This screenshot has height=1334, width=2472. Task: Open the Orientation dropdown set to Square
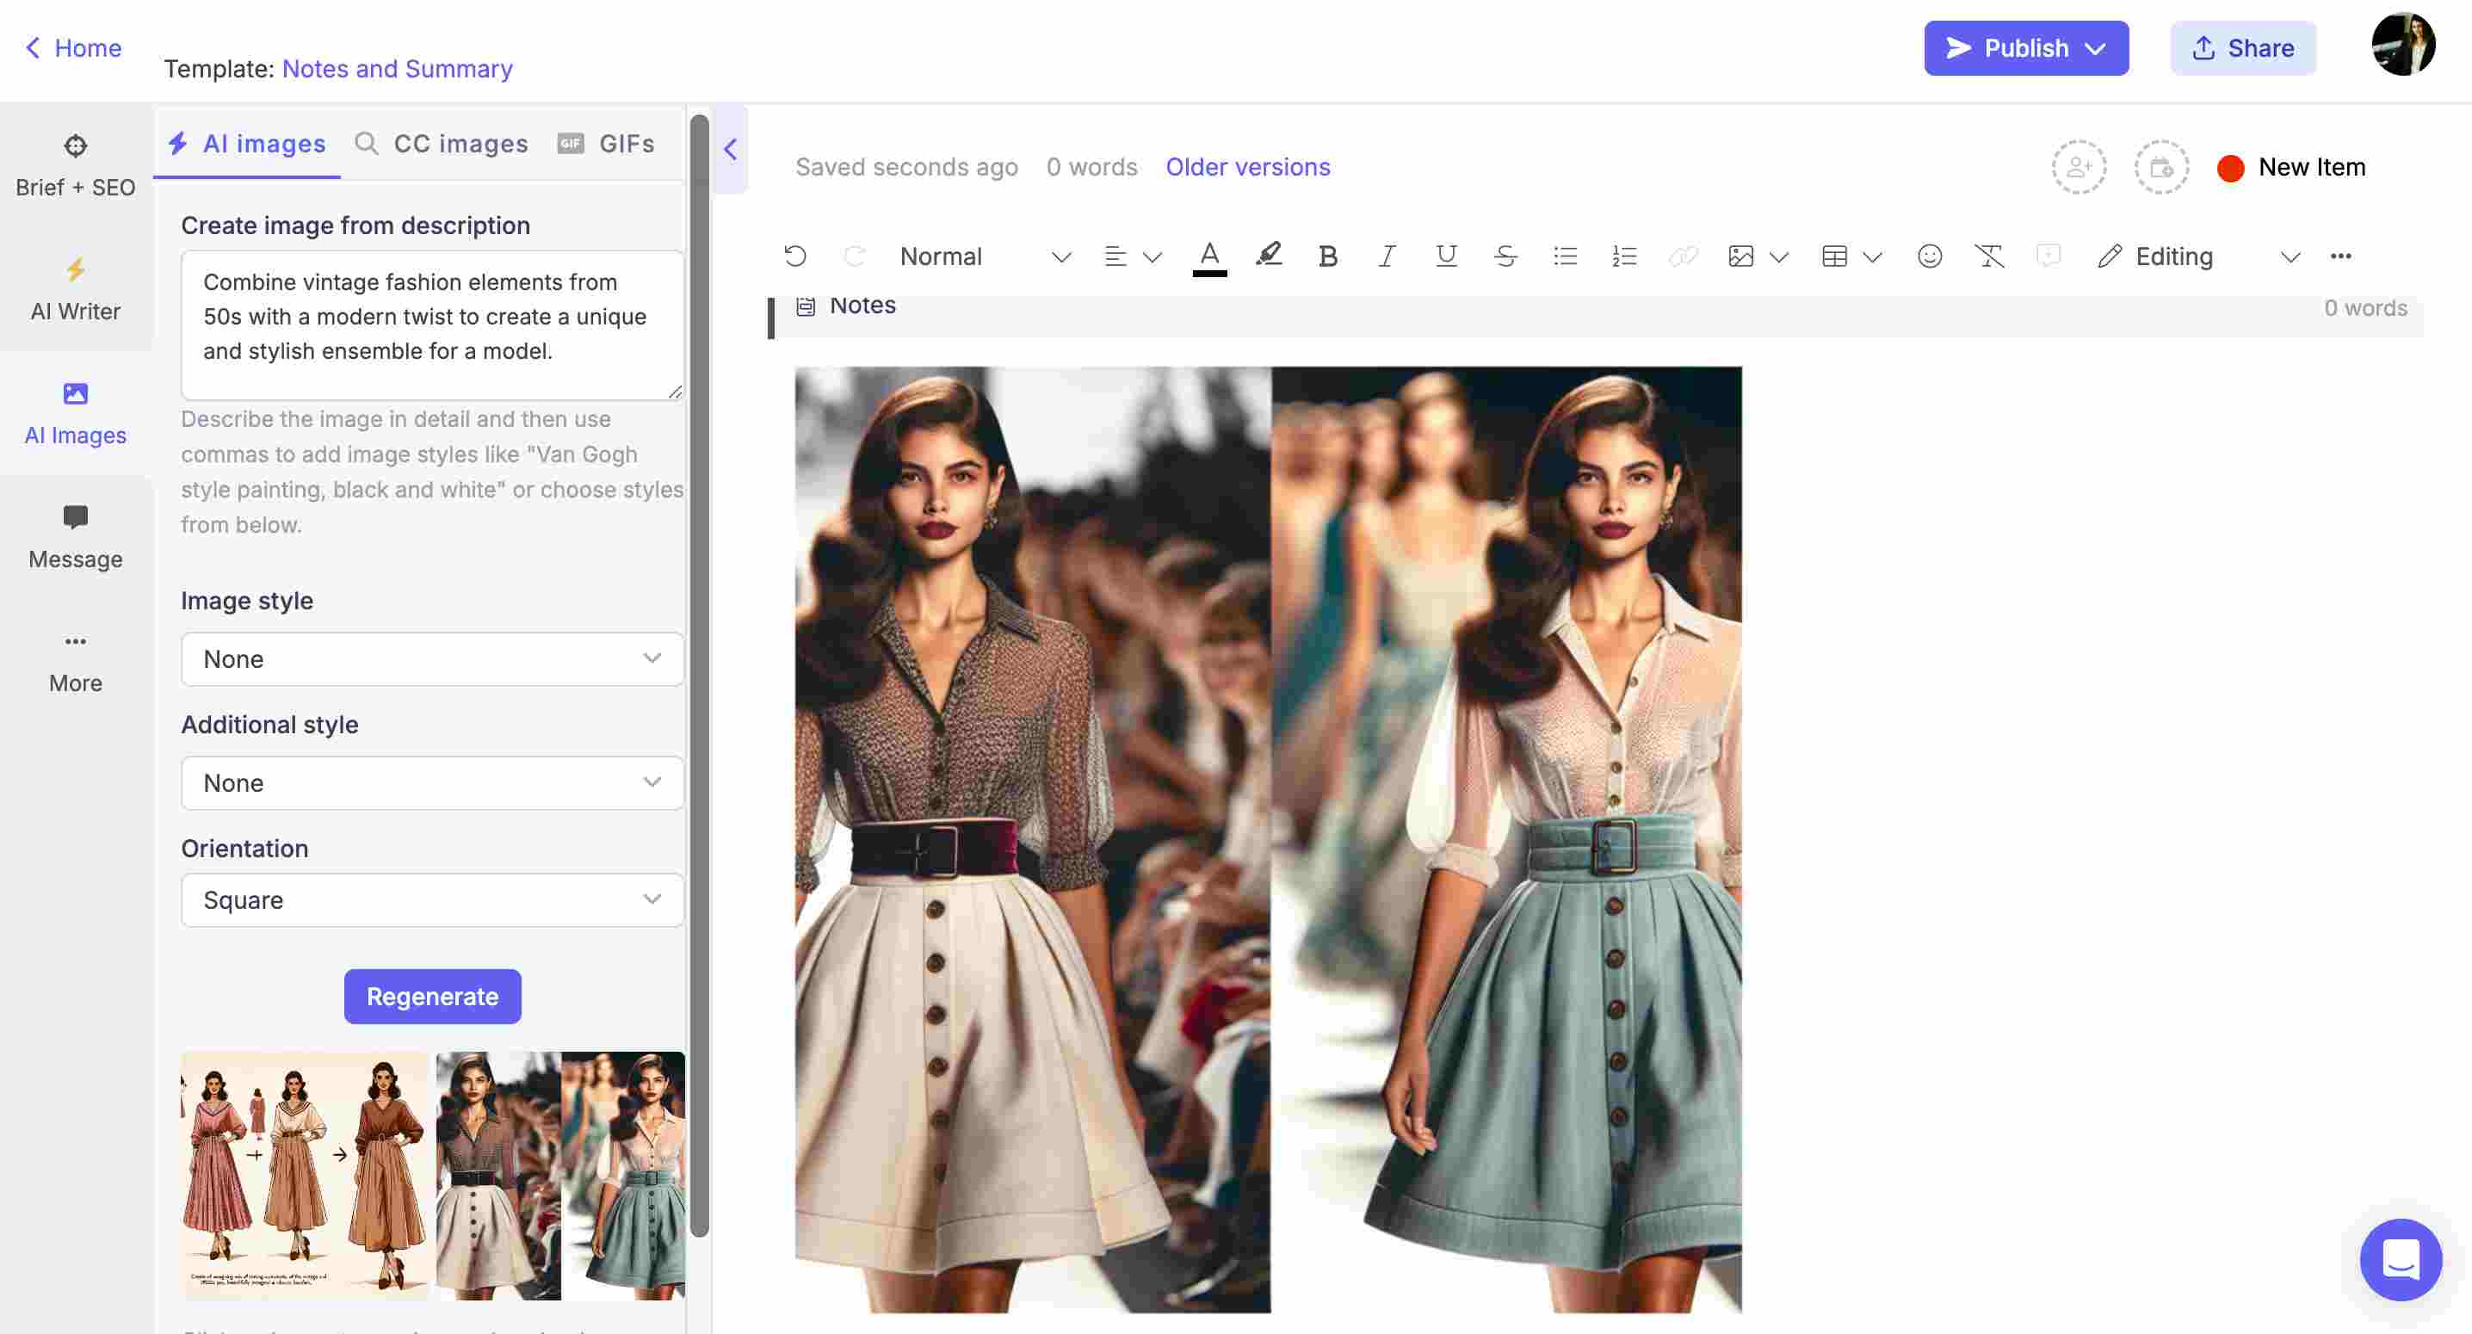click(x=432, y=899)
